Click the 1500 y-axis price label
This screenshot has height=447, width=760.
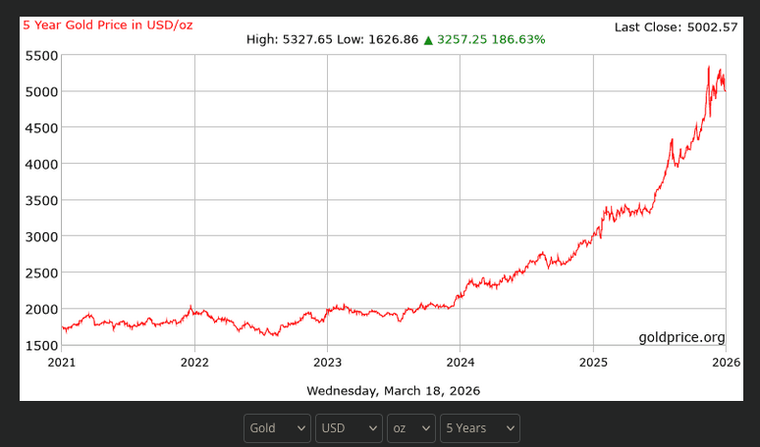(40, 345)
